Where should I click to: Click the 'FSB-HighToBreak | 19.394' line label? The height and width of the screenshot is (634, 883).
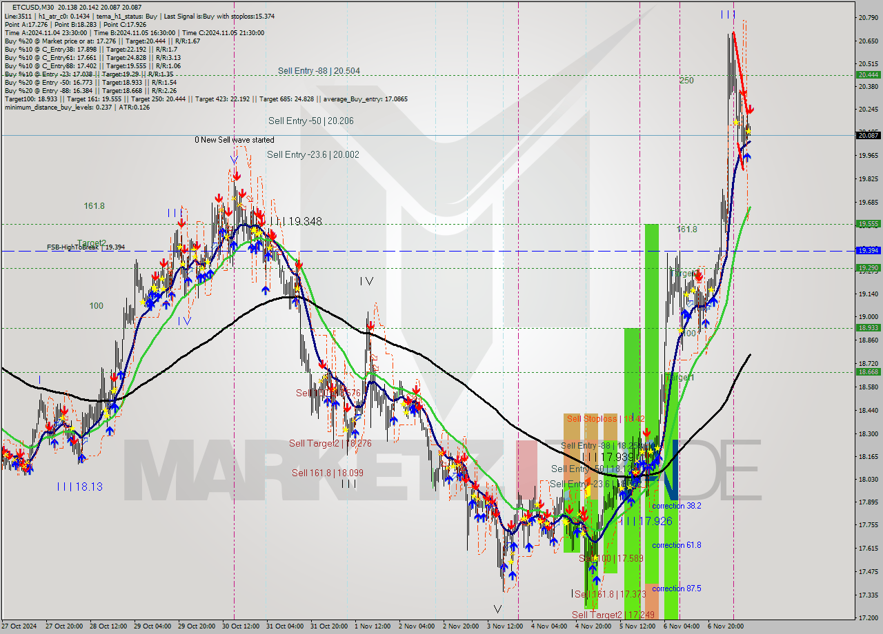pyautogui.click(x=86, y=247)
